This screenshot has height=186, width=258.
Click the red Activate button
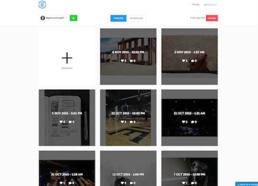(x=212, y=18)
